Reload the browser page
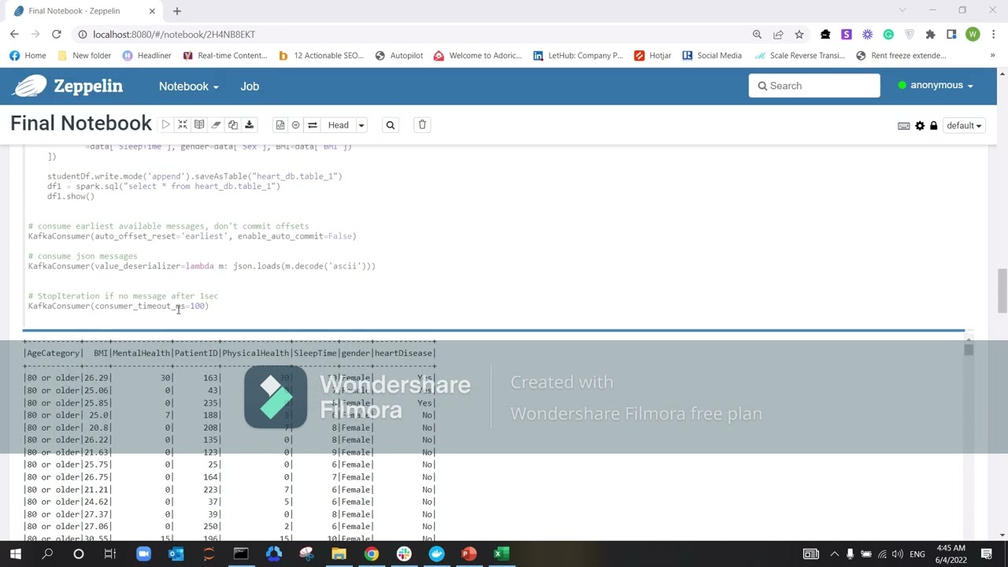Screen dimensions: 1008x567 [x=57, y=34]
